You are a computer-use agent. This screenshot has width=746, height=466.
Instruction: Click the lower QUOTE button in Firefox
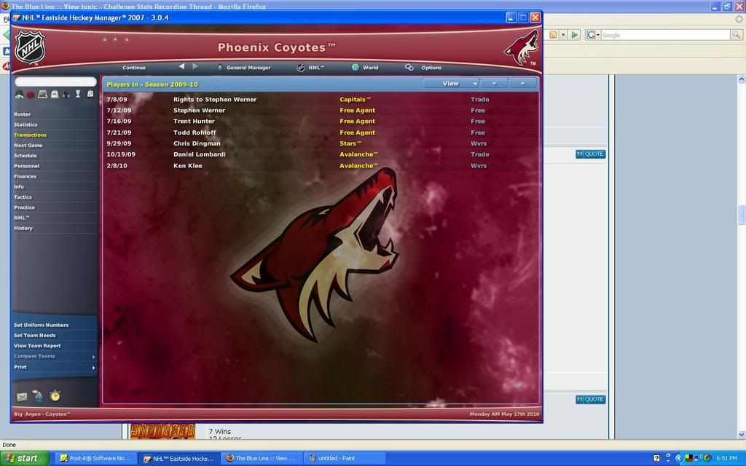590,400
